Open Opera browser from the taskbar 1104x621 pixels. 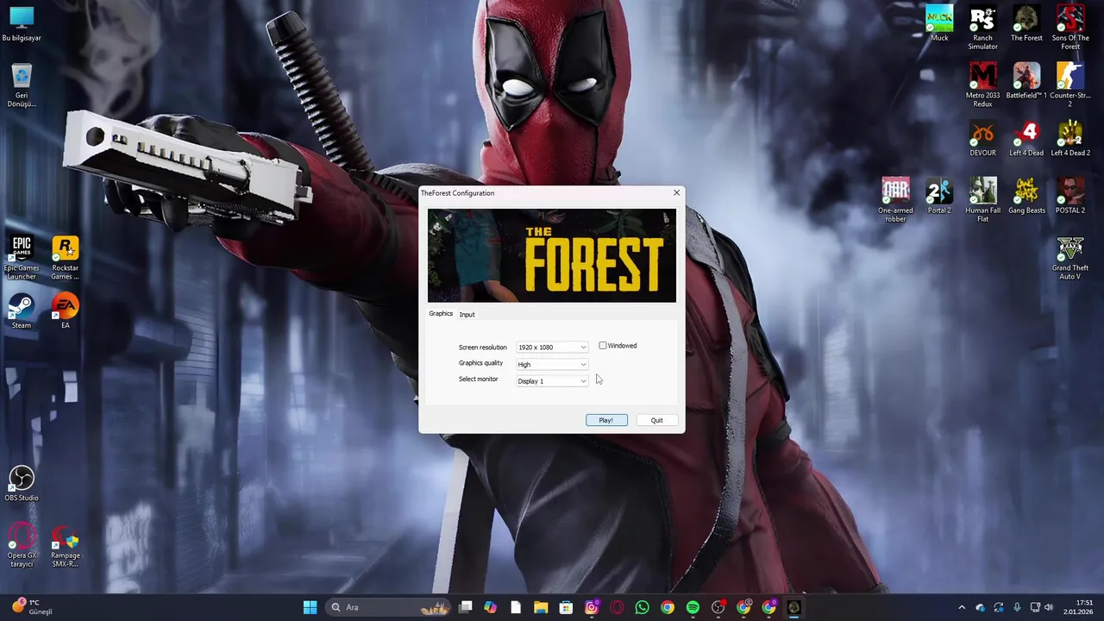[617, 607]
